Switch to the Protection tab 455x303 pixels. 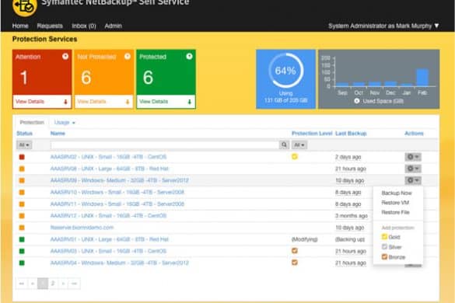[32, 122]
